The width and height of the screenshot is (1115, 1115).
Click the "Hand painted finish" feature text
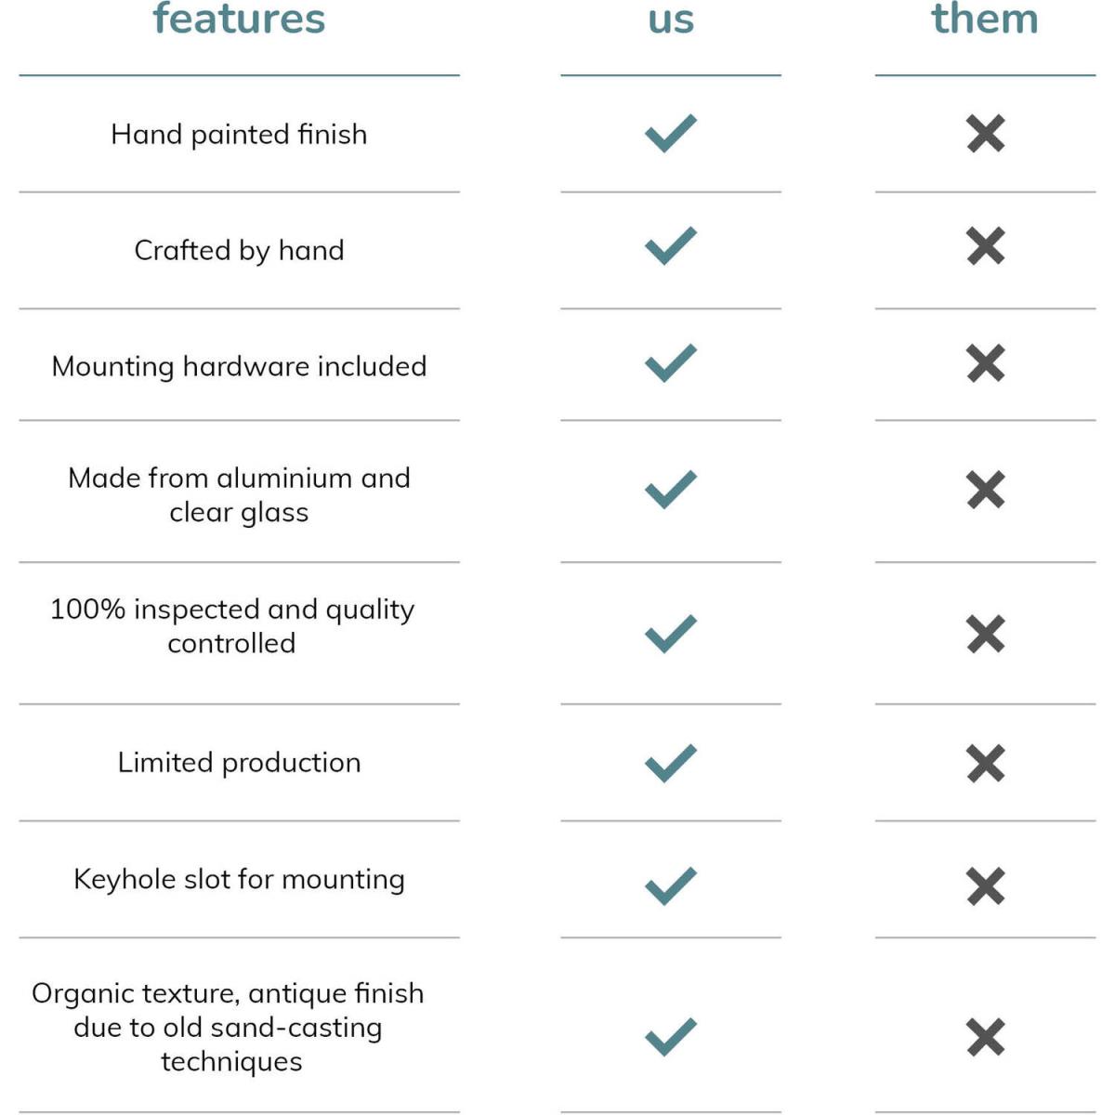[x=239, y=135]
